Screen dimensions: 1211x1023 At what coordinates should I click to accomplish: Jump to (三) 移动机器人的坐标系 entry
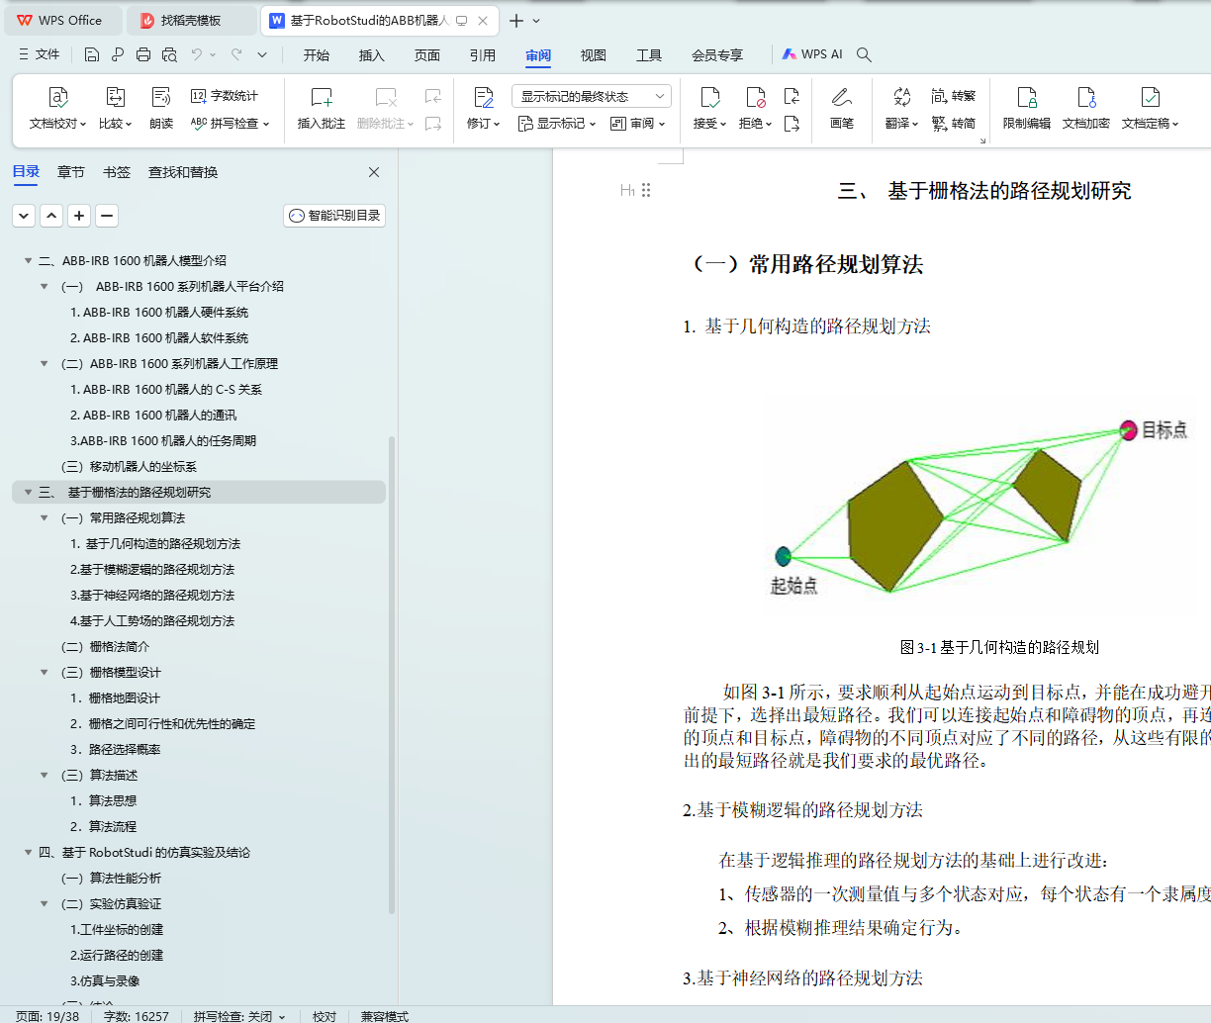tap(129, 467)
